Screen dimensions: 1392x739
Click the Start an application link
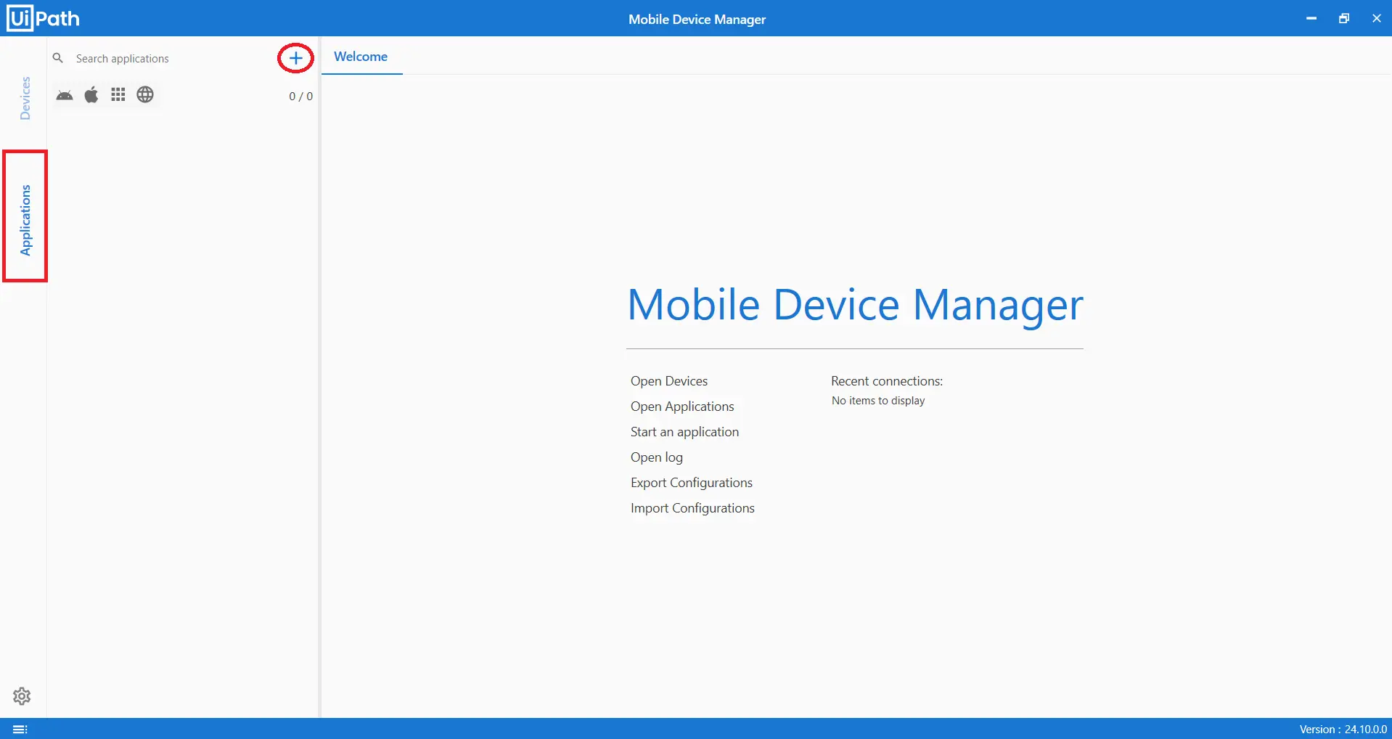[x=684, y=432]
